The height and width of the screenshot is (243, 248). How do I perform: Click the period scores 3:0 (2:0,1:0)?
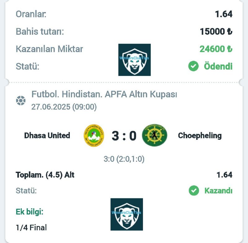pyautogui.click(x=124, y=159)
